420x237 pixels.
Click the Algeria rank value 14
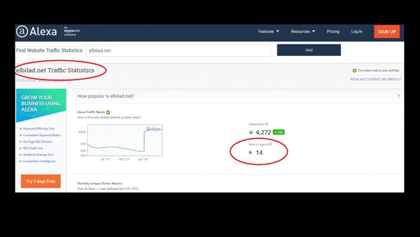259,153
